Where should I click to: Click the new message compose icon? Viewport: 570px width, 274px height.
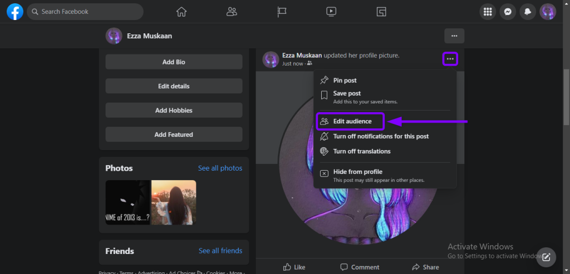click(x=546, y=257)
